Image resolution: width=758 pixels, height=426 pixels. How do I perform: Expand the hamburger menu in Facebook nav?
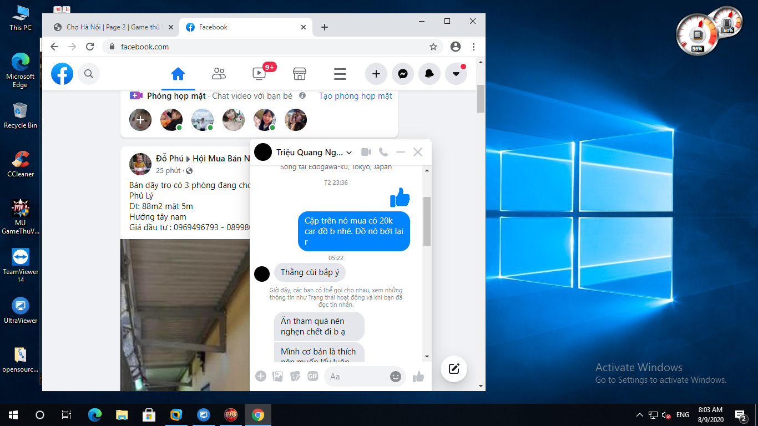pyautogui.click(x=340, y=74)
